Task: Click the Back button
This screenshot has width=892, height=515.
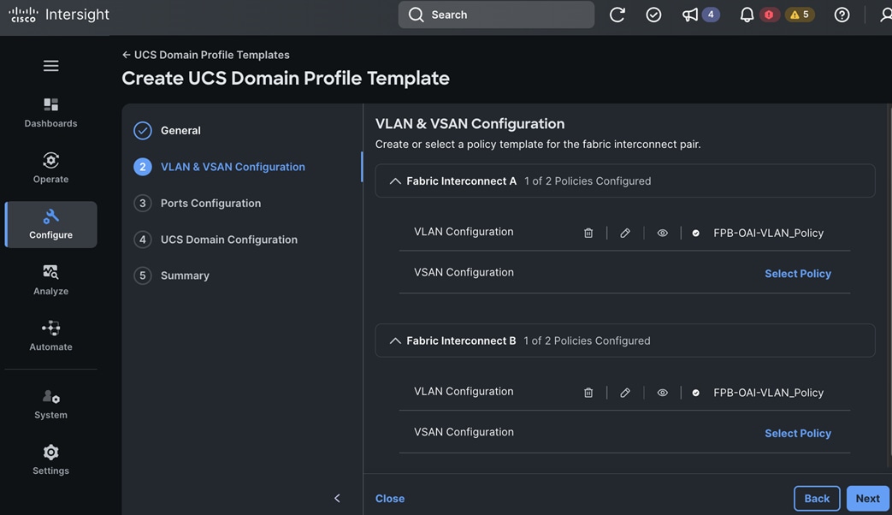Action: tap(817, 499)
